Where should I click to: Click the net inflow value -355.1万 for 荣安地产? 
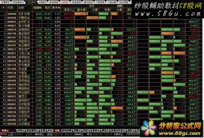click(69, 49)
